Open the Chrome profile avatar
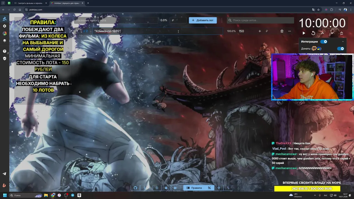 [x=345, y=10]
